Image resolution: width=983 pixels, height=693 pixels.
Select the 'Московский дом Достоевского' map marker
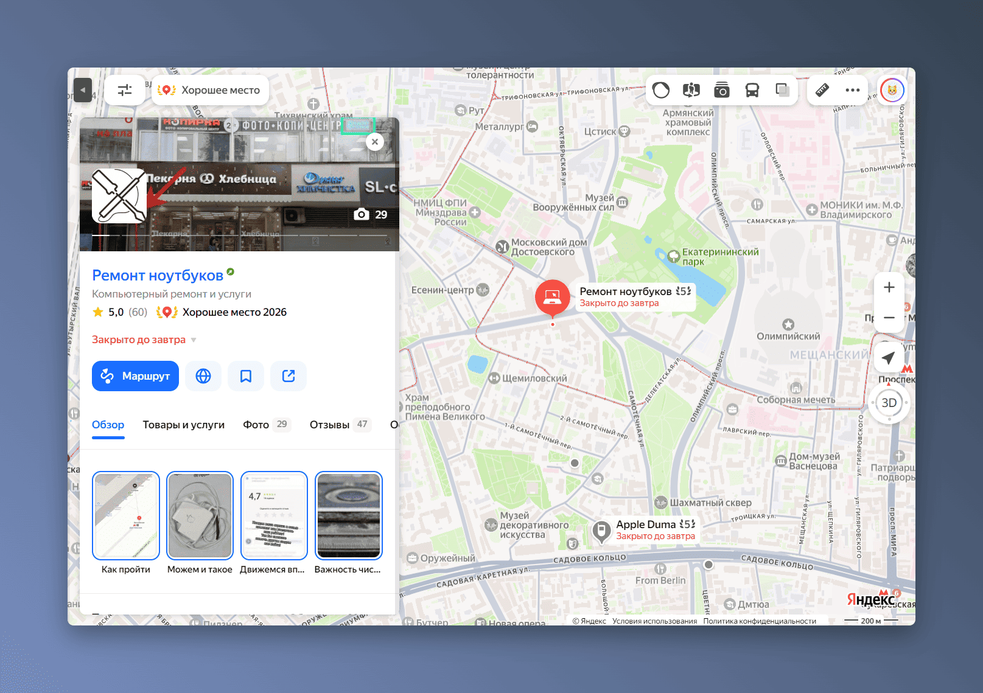[502, 246]
